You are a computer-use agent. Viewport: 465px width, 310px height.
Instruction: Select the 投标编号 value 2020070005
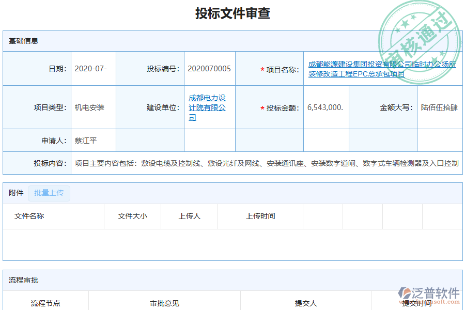click(x=208, y=69)
